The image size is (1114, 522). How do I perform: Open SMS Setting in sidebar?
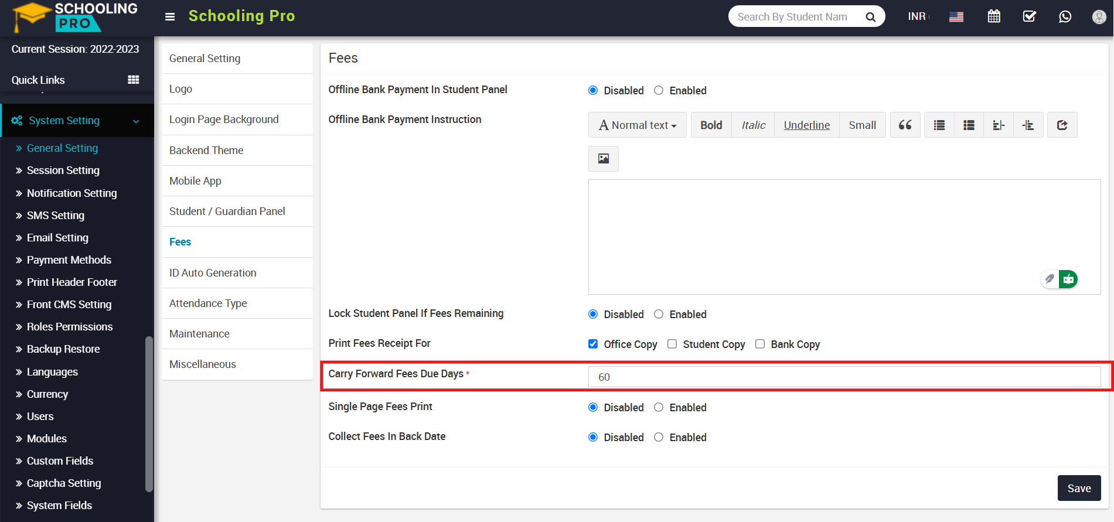pyautogui.click(x=56, y=216)
